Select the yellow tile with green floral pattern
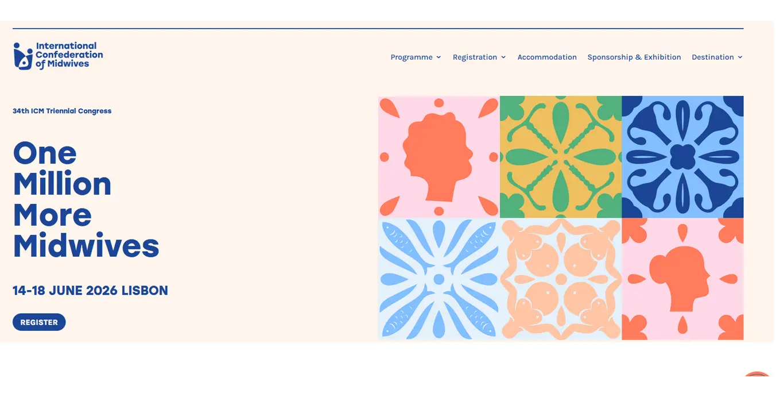Image resolution: width=776 pixels, height=401 pixels. [560, 157]
